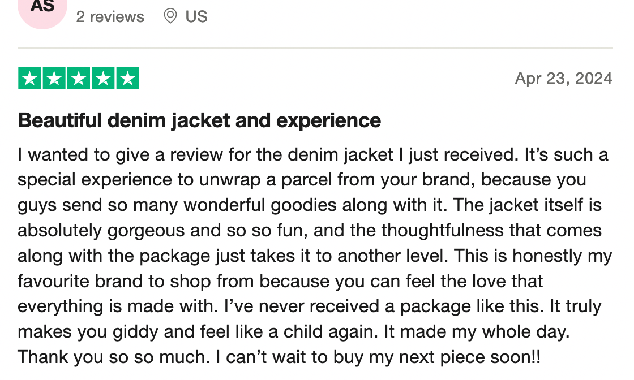
Task: Click the phrase next piece soon!!
Action: pos(470,357)
